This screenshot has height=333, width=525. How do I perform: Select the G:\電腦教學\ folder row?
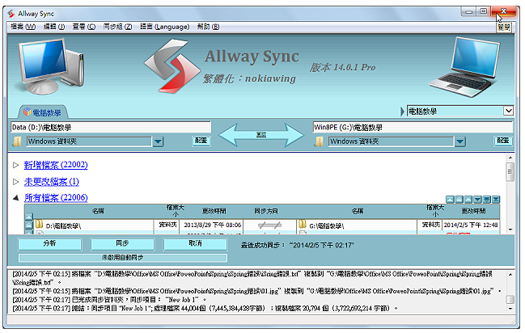point(357,226)
